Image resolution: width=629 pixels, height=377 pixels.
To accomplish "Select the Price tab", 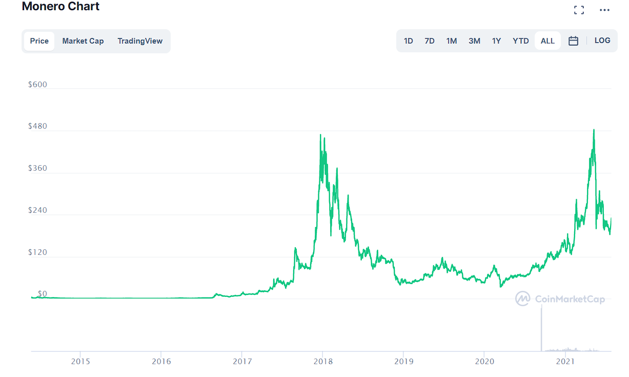I will (x=39, y=41).
